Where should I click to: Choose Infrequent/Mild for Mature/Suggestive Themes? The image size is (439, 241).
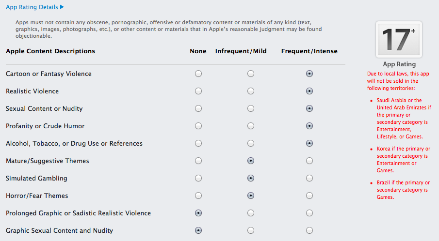251,161
